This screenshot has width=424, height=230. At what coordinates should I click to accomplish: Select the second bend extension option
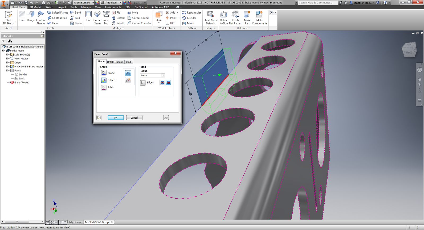(168, 83)
